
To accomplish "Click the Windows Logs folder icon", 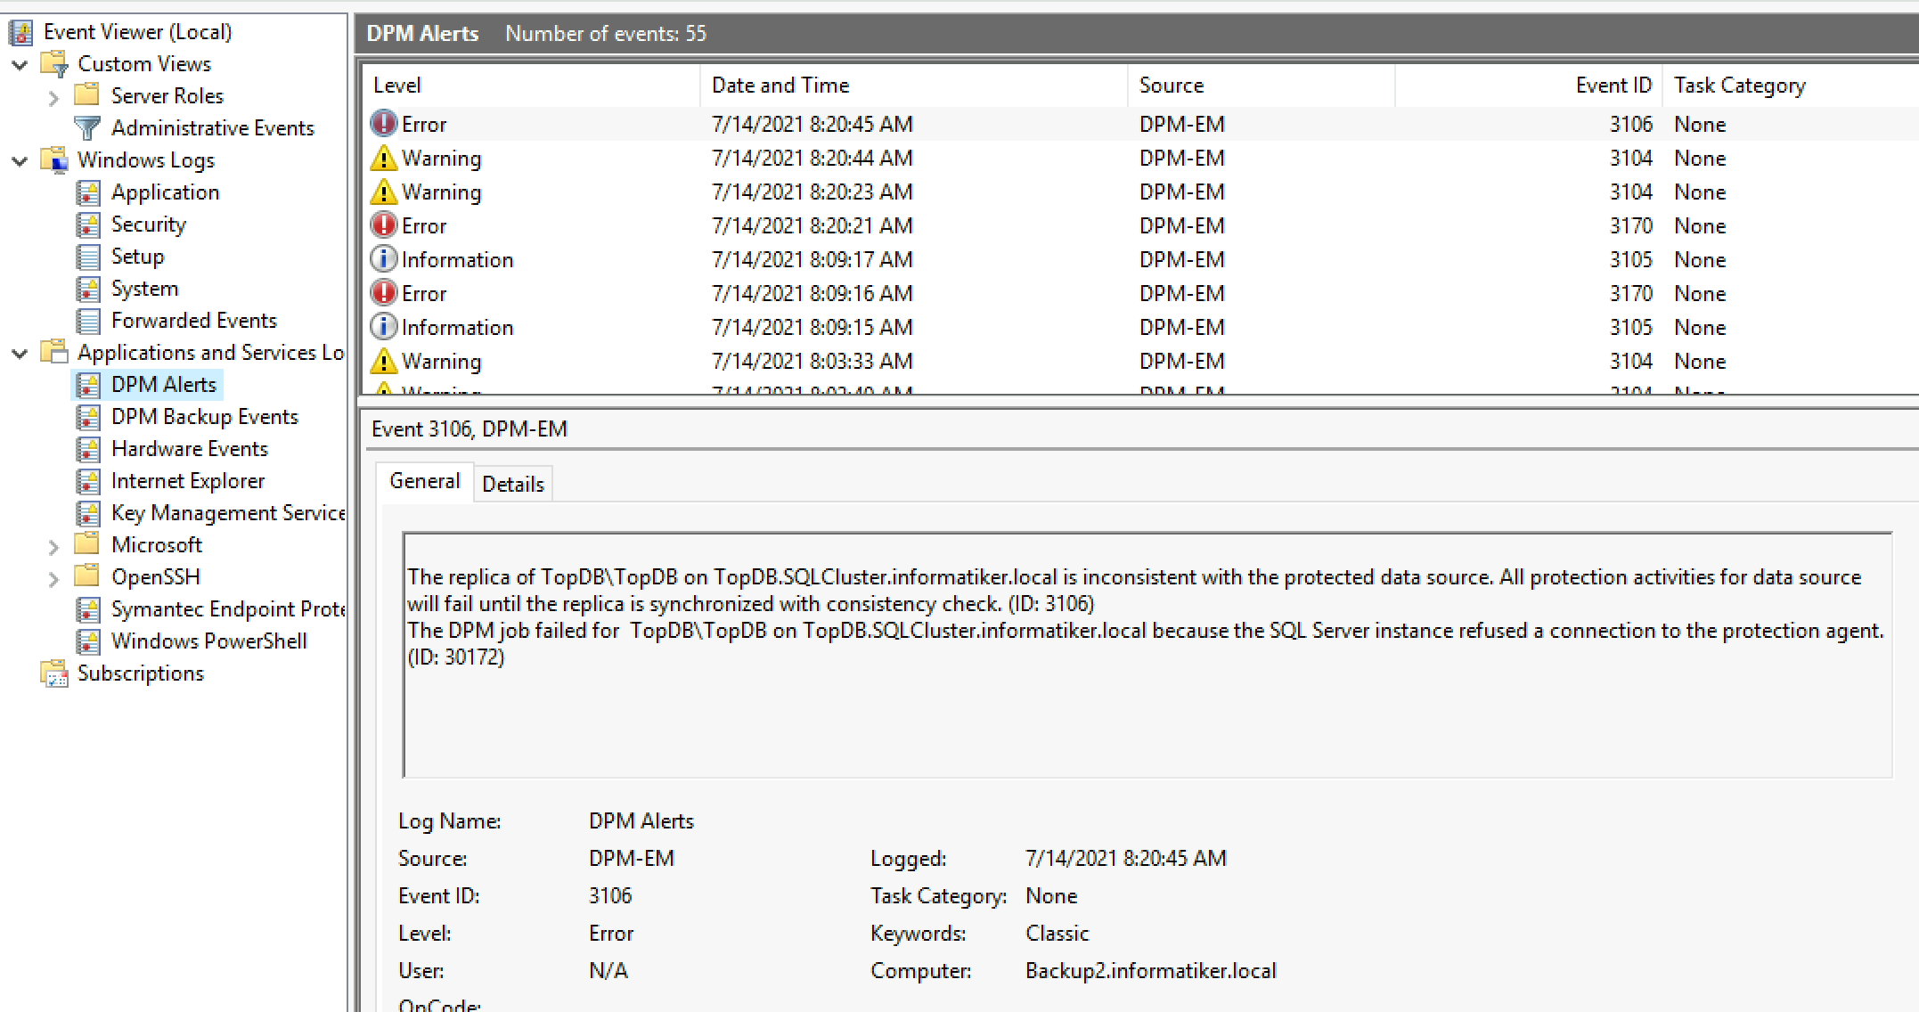I will (54, 160).
